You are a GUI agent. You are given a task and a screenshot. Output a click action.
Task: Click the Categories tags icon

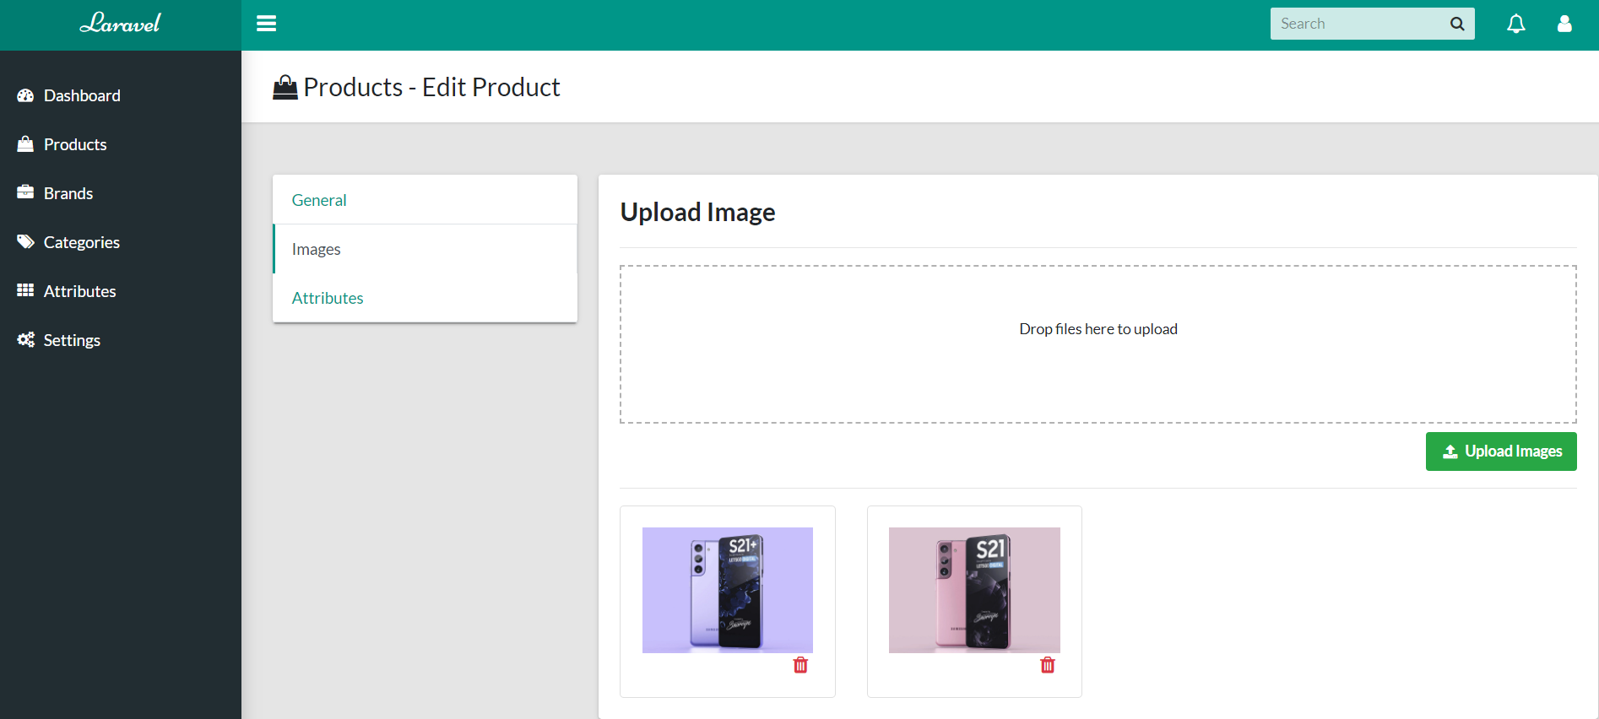coord(25,241)
